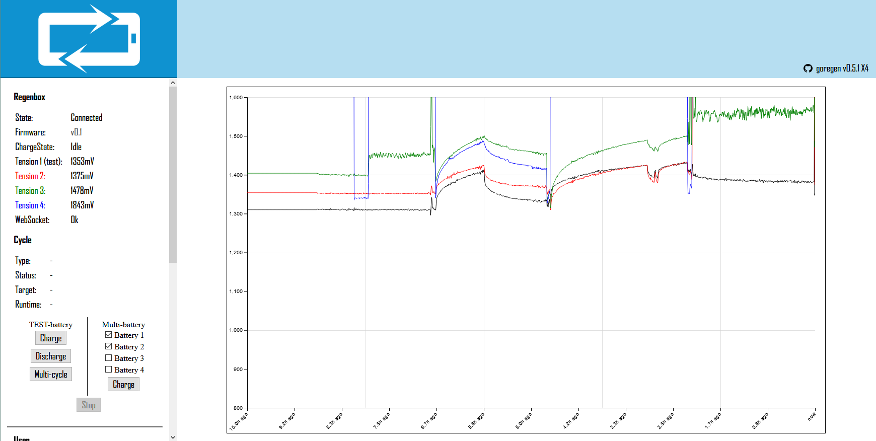Image resolution: width=876 pixels, height=441 pixels.
Task: Click the sidebar scroll down arrow
Action: pyautogui.click(x=173, y=437)
